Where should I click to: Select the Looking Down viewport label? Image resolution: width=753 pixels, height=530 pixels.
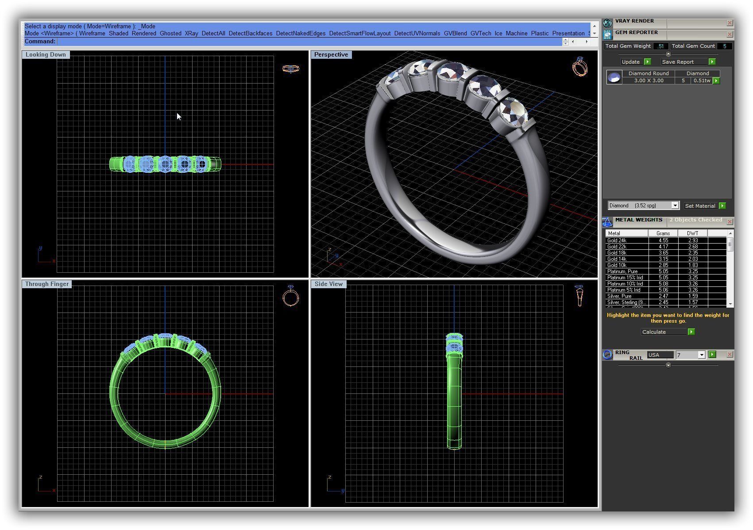46,55
